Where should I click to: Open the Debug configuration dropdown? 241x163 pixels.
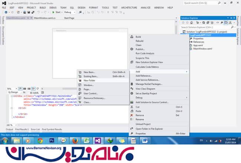point(69,12)
